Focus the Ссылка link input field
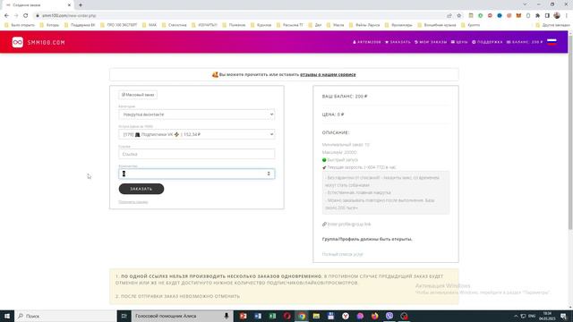This screenshot has width=573, height=322. point(197,154)
